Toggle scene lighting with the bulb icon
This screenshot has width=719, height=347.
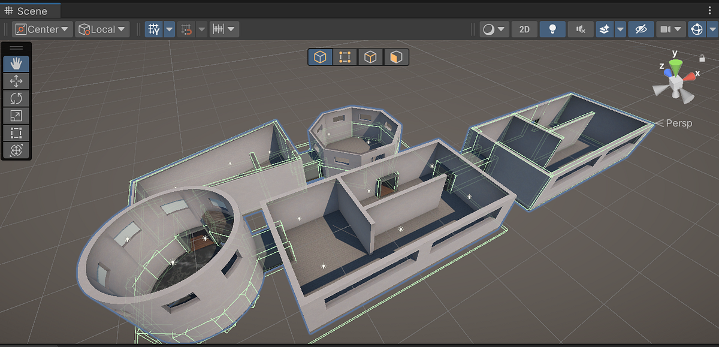click(x=552, y=29)
